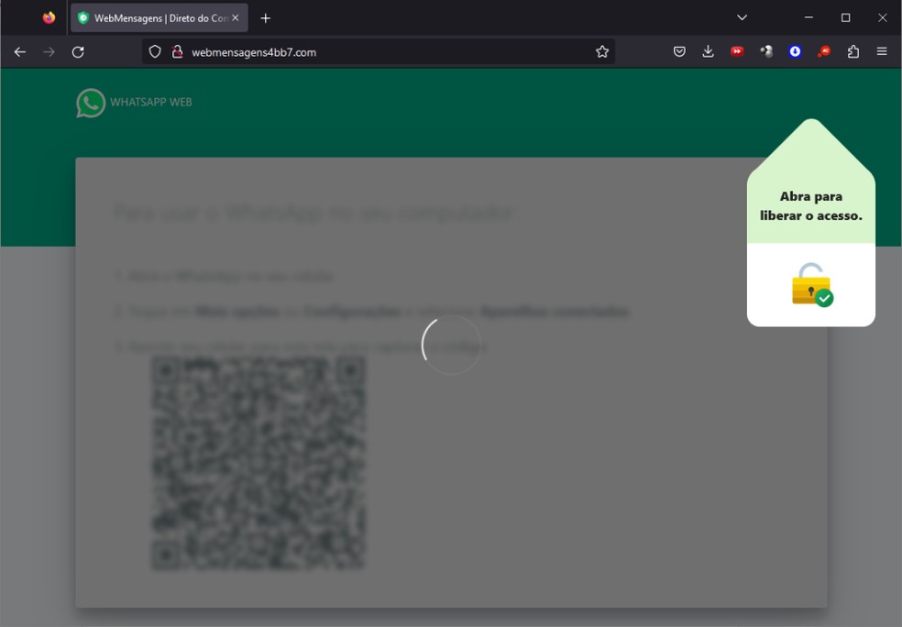This screenshot has height=627, width=902.
Task: Open the WhatsApp Web logo icon
Action: (89, 102)
